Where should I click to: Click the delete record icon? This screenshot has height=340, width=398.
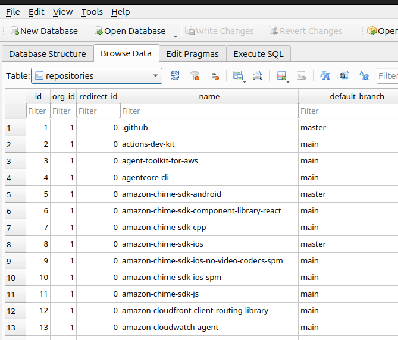click(301, 75)
